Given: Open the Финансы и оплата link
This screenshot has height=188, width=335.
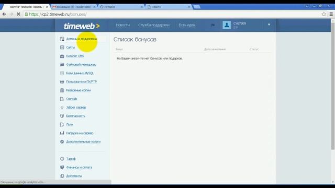Looking at the screenshot, I should pyautogui.click(x=79, y=167).
